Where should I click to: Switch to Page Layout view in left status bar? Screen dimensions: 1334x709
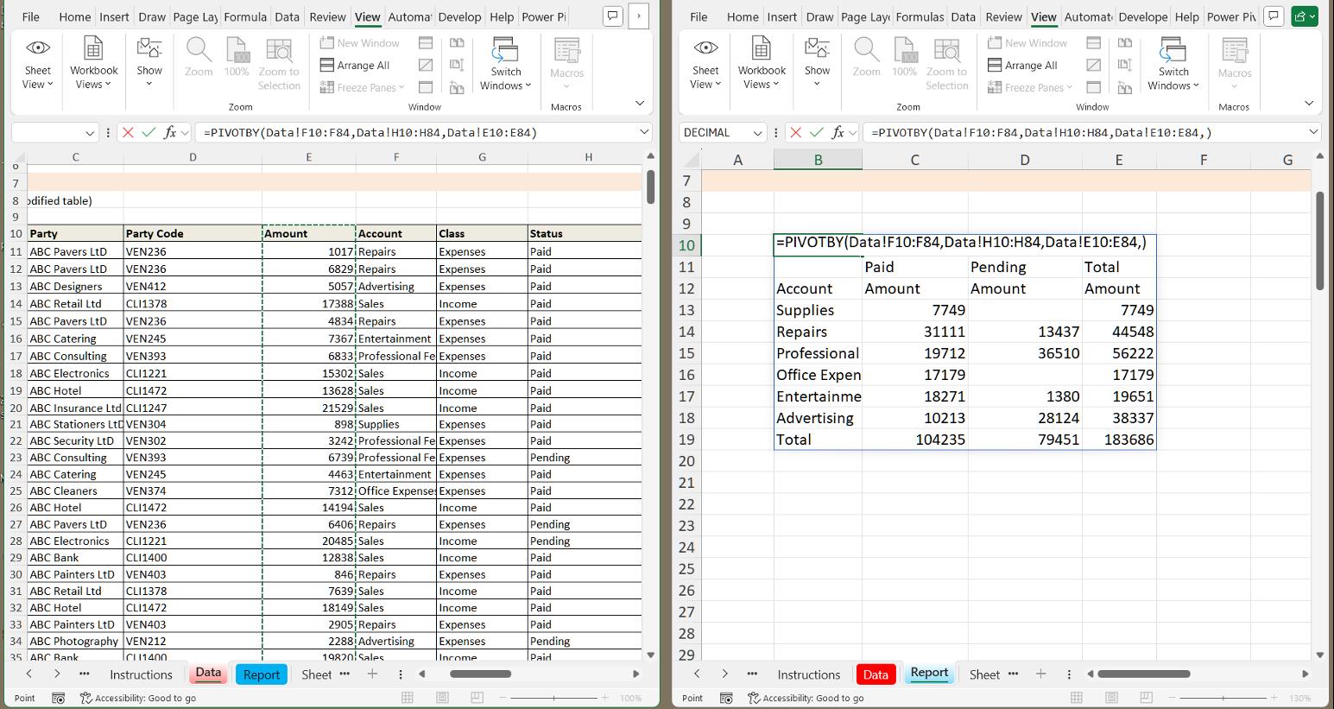tap(442, 698)
